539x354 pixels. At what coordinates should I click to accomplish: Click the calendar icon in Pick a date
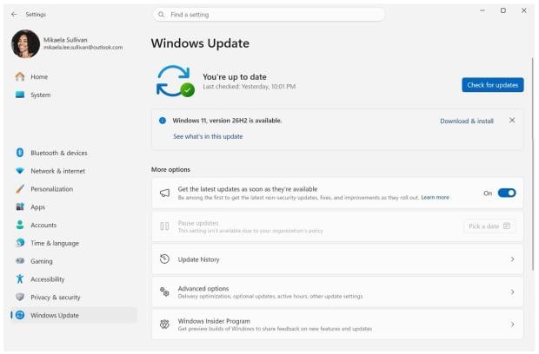click(x=507, y=226)
